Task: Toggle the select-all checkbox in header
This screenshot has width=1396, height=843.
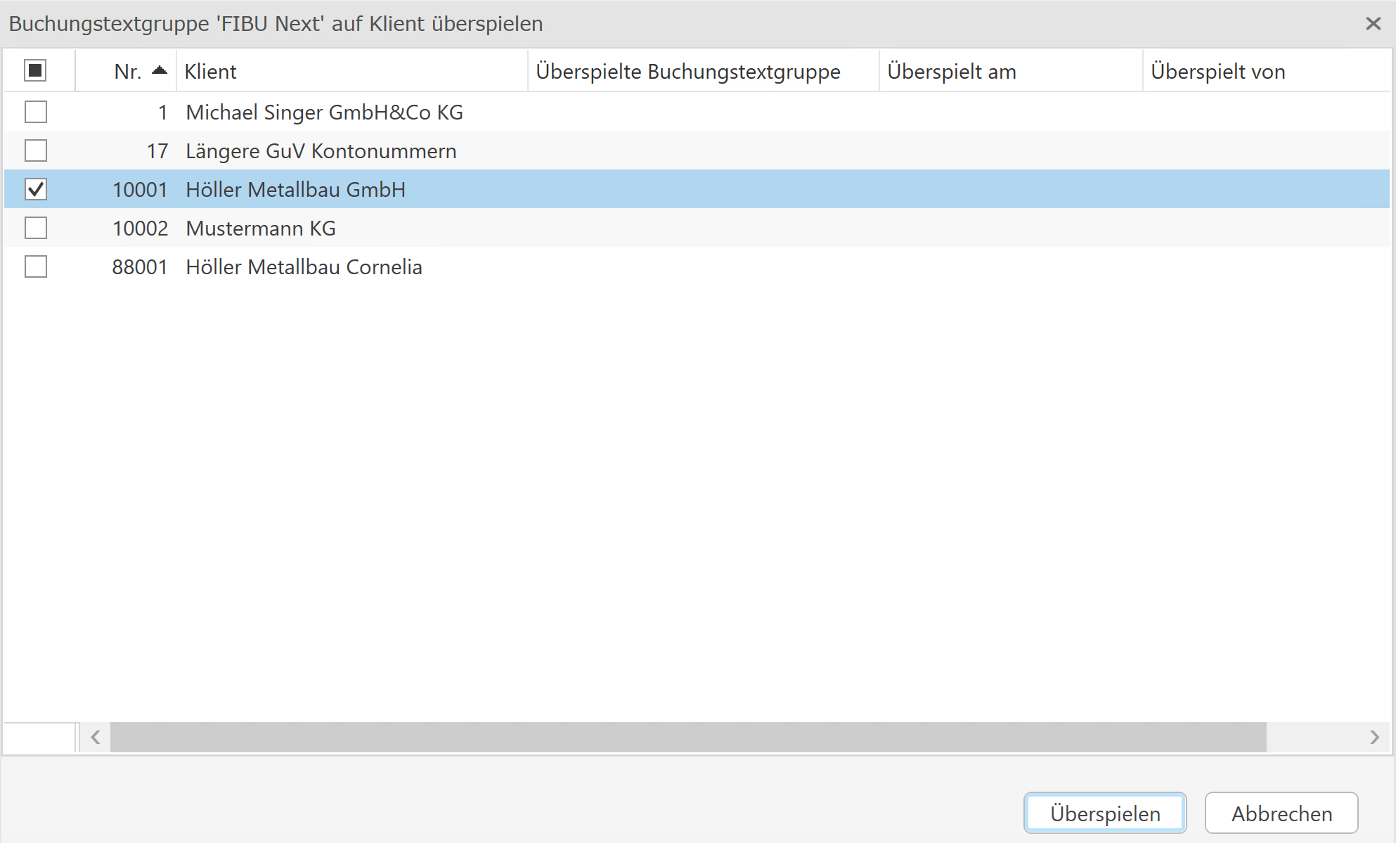Action: click(x=35, y=70)
